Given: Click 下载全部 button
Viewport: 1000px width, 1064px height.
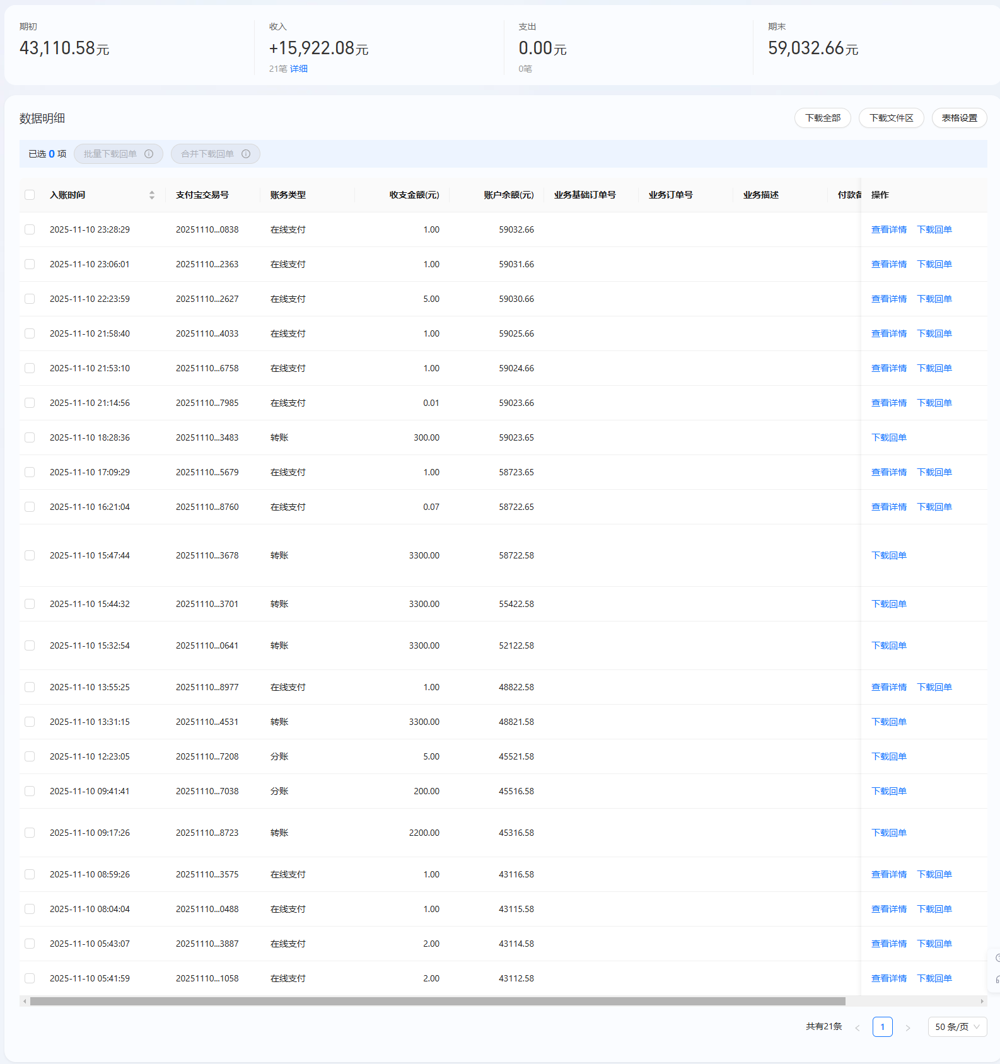Looking at the screenshot, I should pyautogui.click(x=822, y=118).
